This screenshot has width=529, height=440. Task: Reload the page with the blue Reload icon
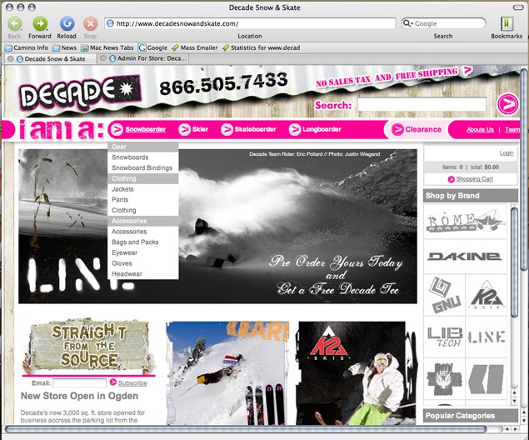tap(67, 23)
